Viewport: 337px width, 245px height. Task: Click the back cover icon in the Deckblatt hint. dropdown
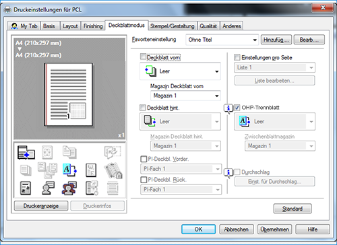pyautogui.click(x=150, y=121)
